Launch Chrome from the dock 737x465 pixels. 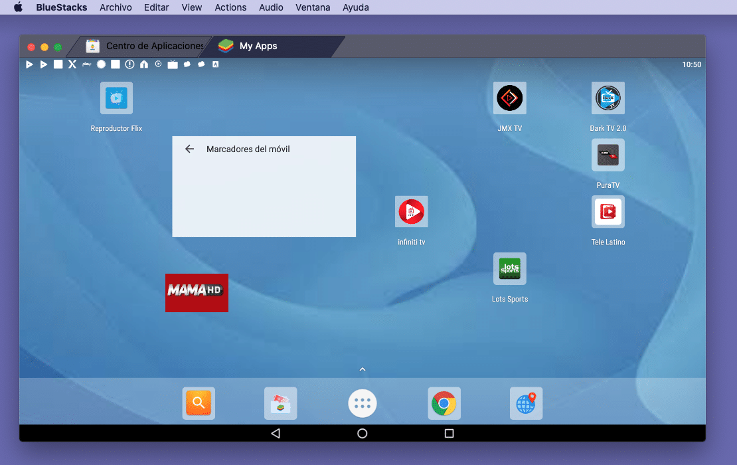[444, 403]
